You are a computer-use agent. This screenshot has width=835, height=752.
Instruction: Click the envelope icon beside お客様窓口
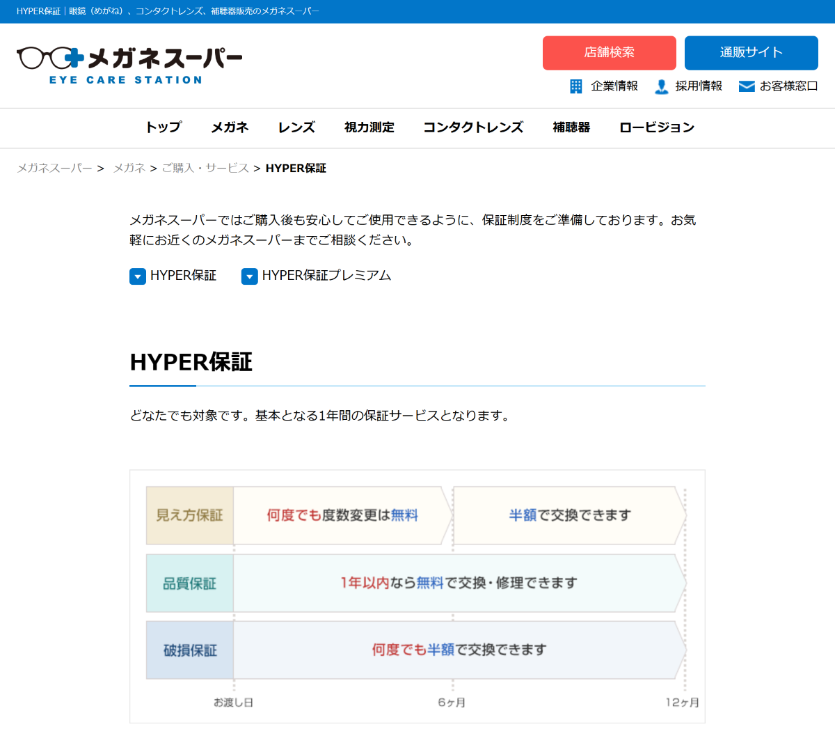pos(747,86)
